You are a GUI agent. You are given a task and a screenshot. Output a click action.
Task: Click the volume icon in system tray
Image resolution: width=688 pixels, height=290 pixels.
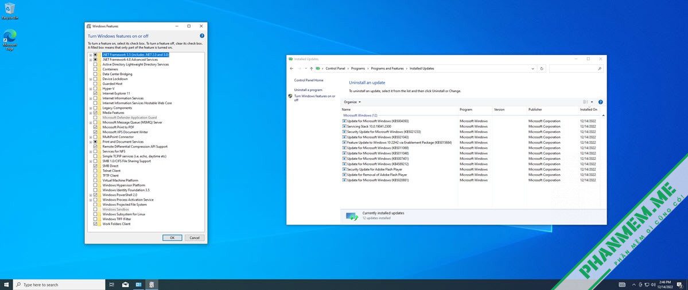click(653, 285)
